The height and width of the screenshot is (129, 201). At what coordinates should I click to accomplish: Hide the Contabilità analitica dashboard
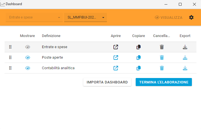(x=28, y=68)
